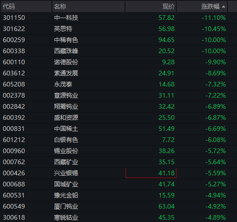Click the -6.08% change value

pyautogui.click(x=216, y=140)
